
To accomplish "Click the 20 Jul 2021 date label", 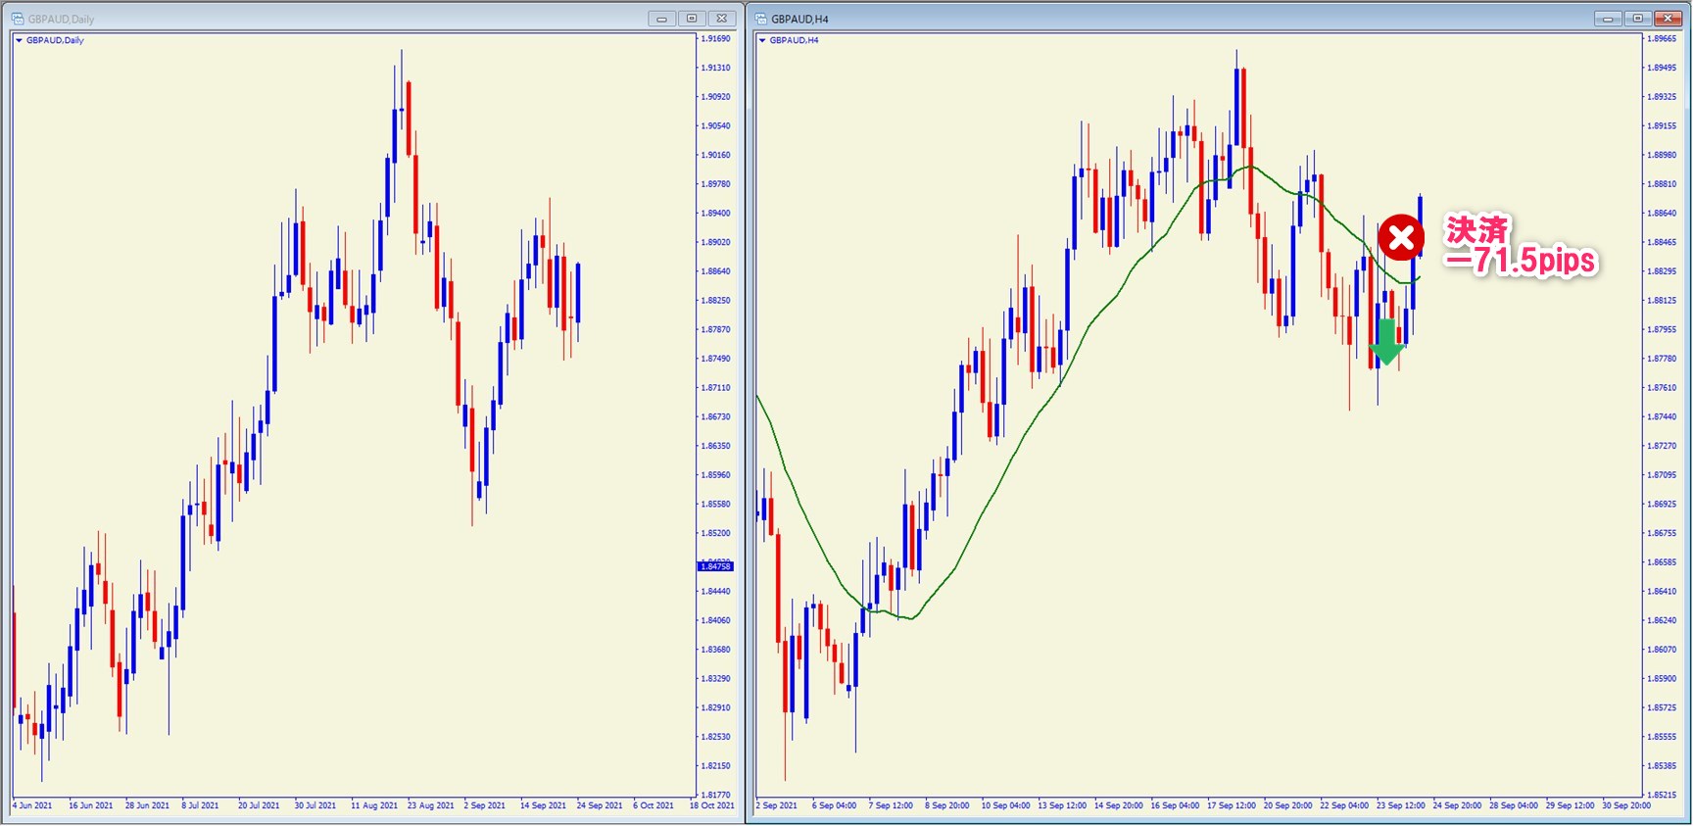I will tap(260, 805).
